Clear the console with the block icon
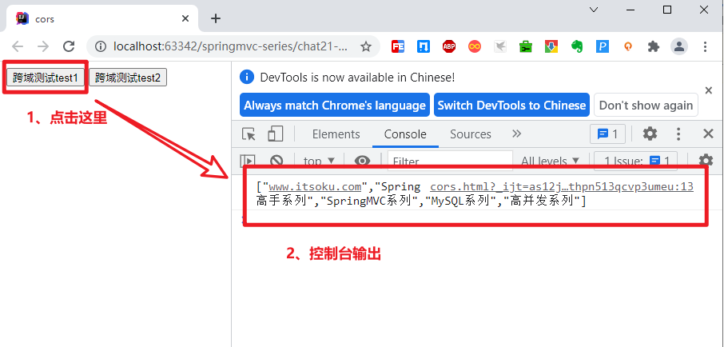The image size is (724, 347). (x=276, y=162)
